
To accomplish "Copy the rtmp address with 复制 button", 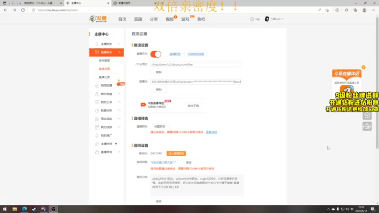I will pos(159,72).
